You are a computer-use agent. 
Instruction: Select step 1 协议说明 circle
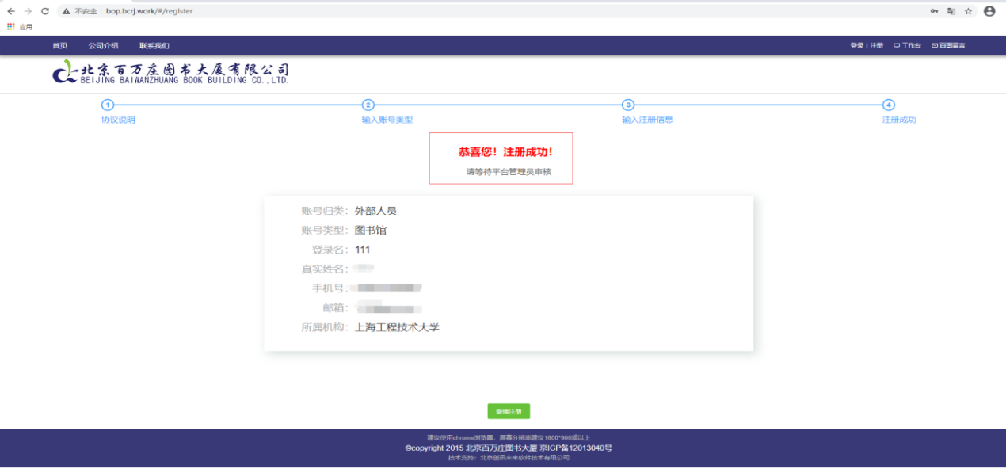[x=108, y=105]
